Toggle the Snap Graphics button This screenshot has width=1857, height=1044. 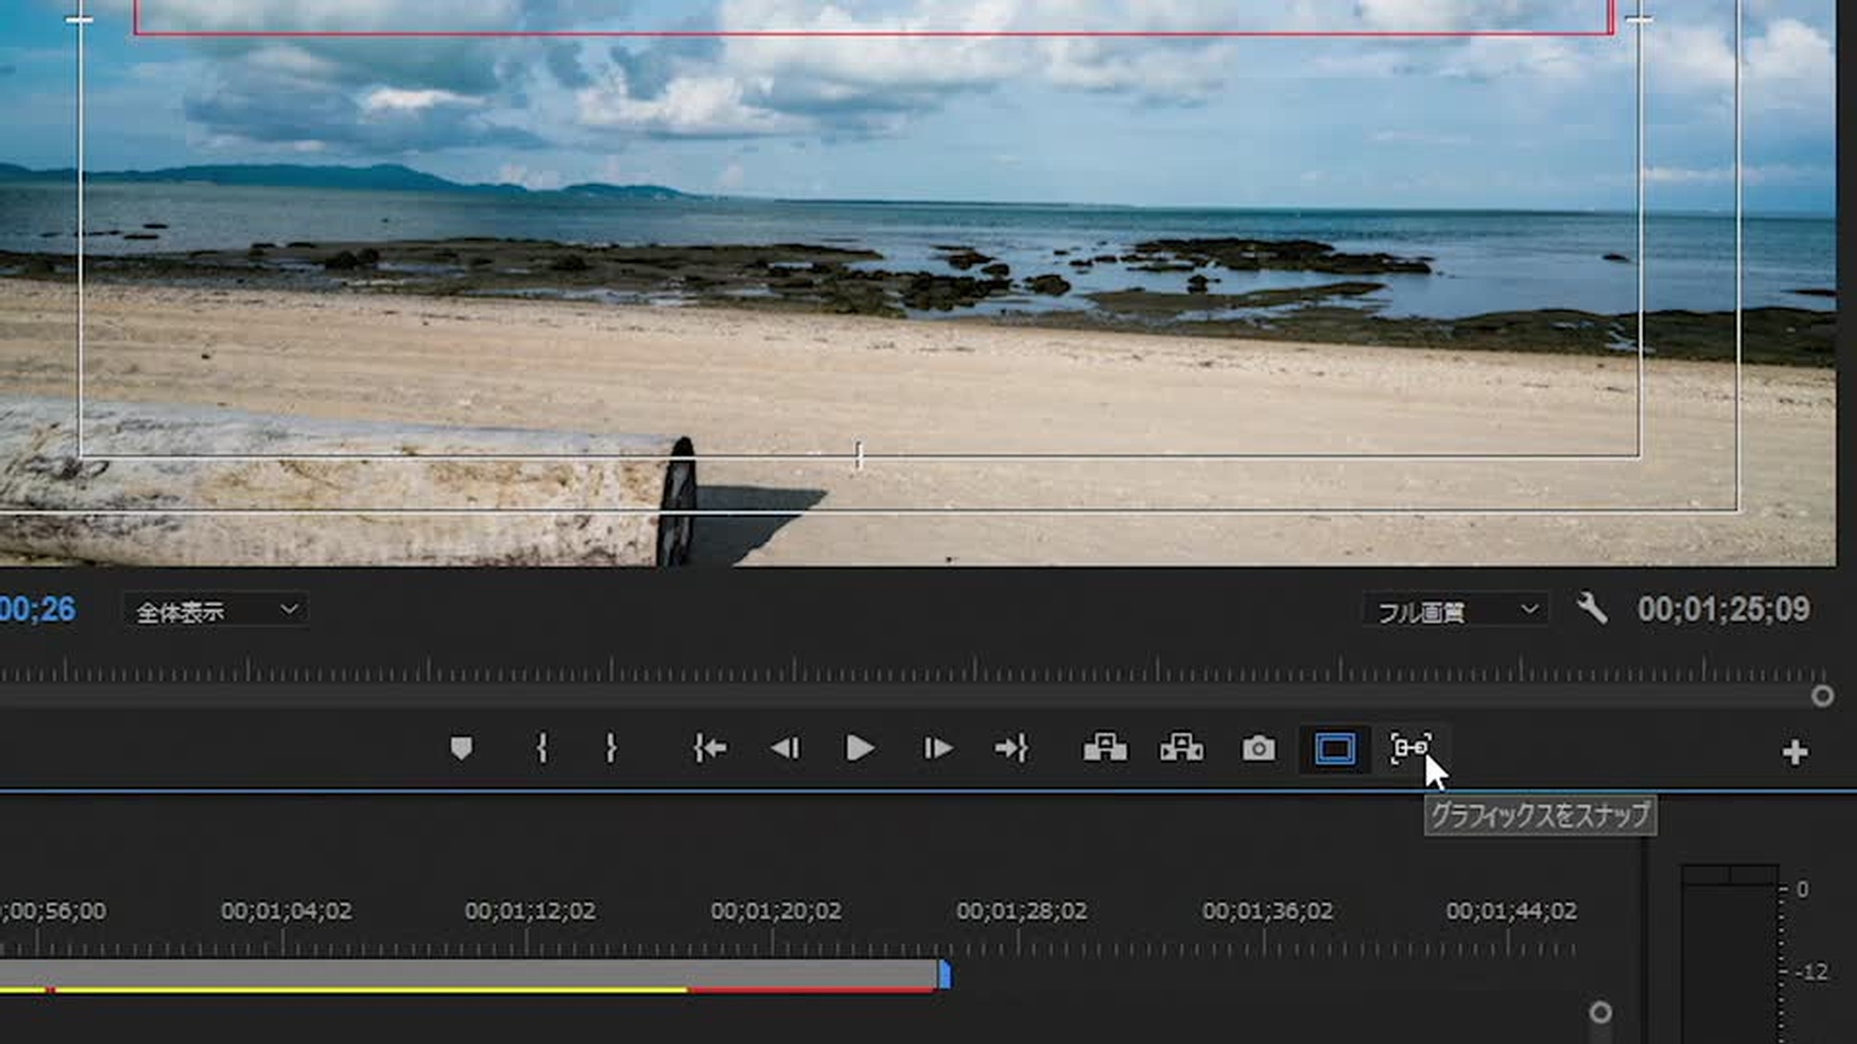[1410, 748]
